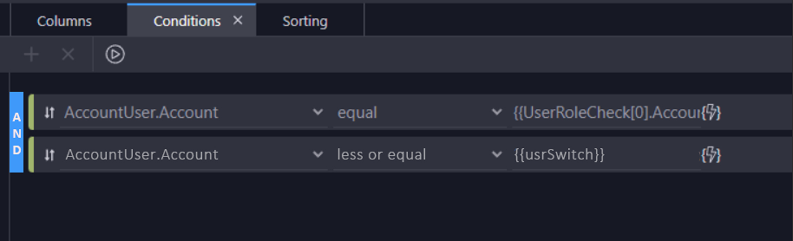Open expression editor icon for UserRoleCheck value
Image resolution: width=793 pixels, height=241 pixels.
(x=711, y=112)
